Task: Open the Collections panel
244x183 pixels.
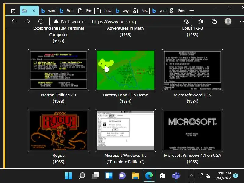Action: [x=214, y=21]
